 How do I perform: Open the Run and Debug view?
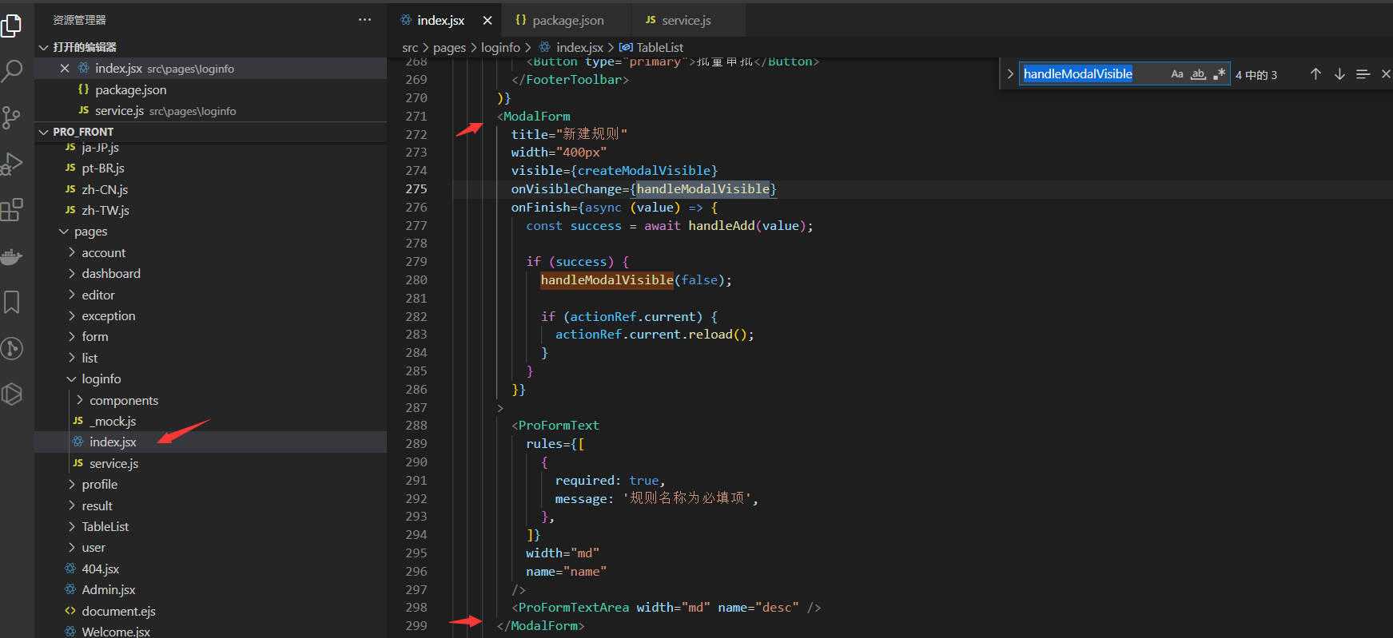(11, 164)
